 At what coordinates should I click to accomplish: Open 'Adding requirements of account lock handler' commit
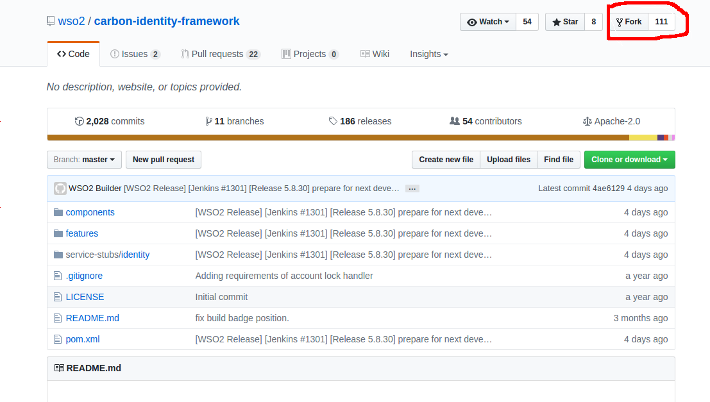[284, 276]
